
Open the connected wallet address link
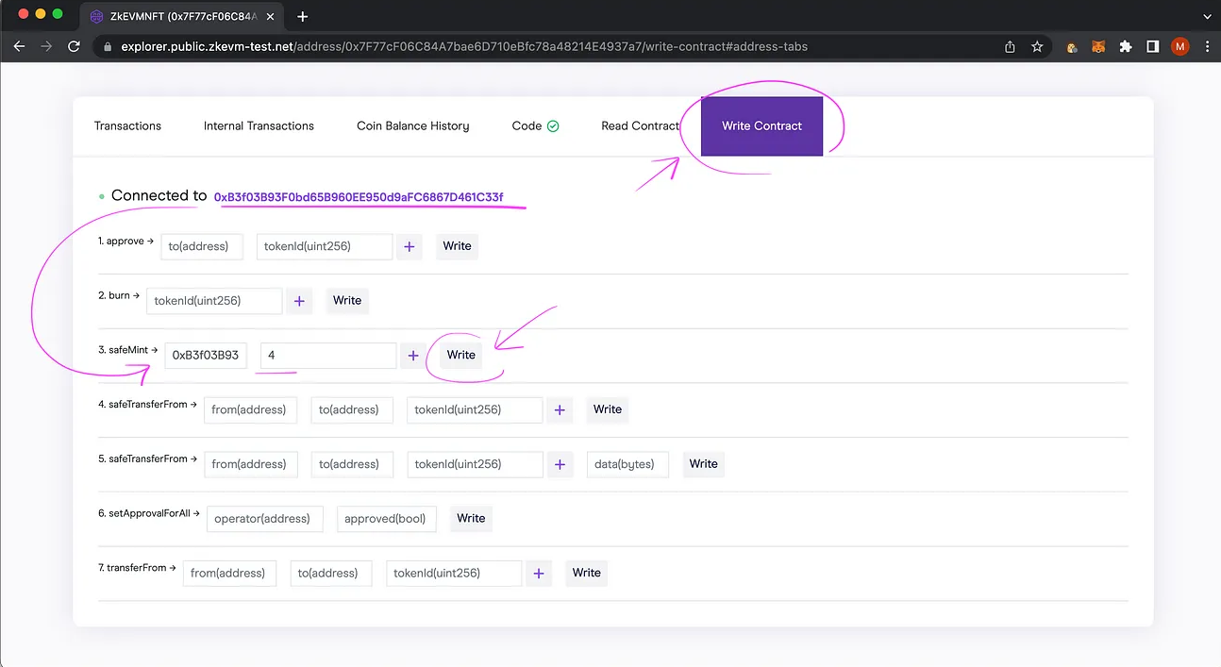click(359, 197)
